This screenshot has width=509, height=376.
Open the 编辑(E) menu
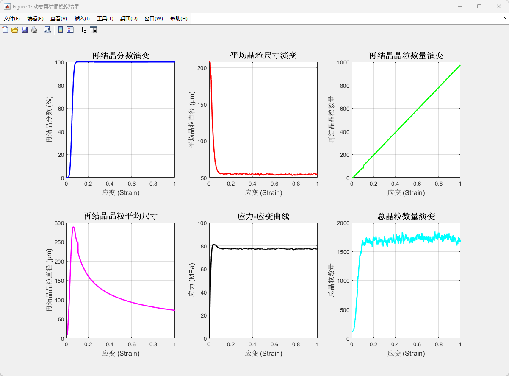click(35, 19)
